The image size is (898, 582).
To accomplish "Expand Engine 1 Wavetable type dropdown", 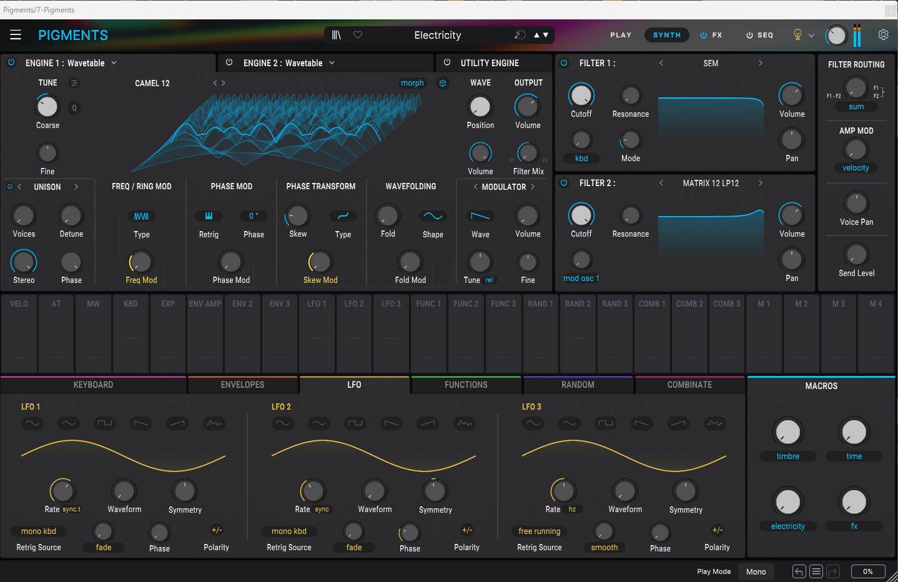I will (x=114, y=63).
